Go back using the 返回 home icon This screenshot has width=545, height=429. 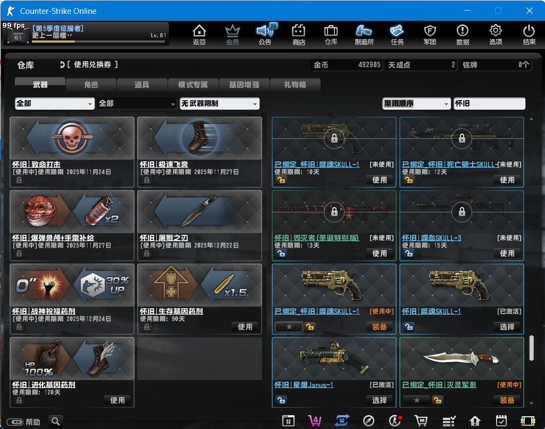pos(199,35)
